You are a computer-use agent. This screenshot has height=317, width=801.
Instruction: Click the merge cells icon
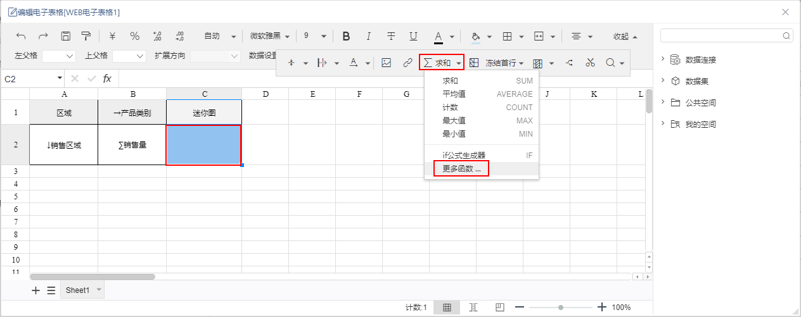tap(539, 37)
